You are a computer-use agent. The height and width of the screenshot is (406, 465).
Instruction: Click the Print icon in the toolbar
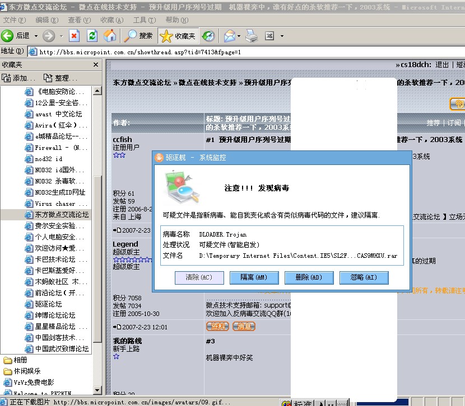pyautogui.click(x=252, y=36)
